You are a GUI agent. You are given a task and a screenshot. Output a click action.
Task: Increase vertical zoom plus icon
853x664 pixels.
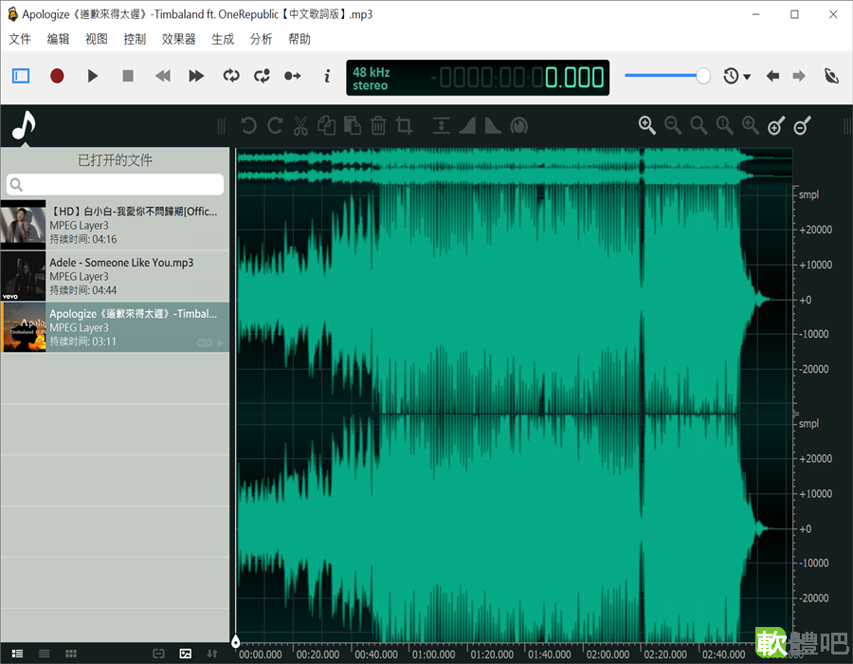coord(776,125)
